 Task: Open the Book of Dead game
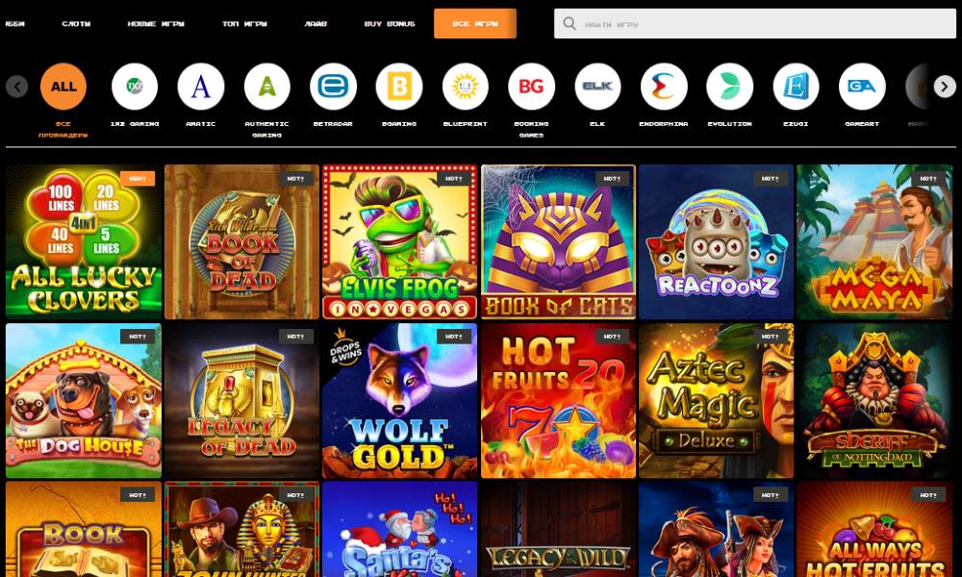(241, 241)
